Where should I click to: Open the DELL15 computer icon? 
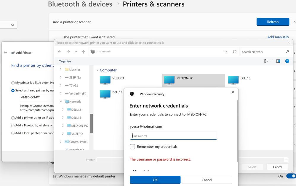105,94
